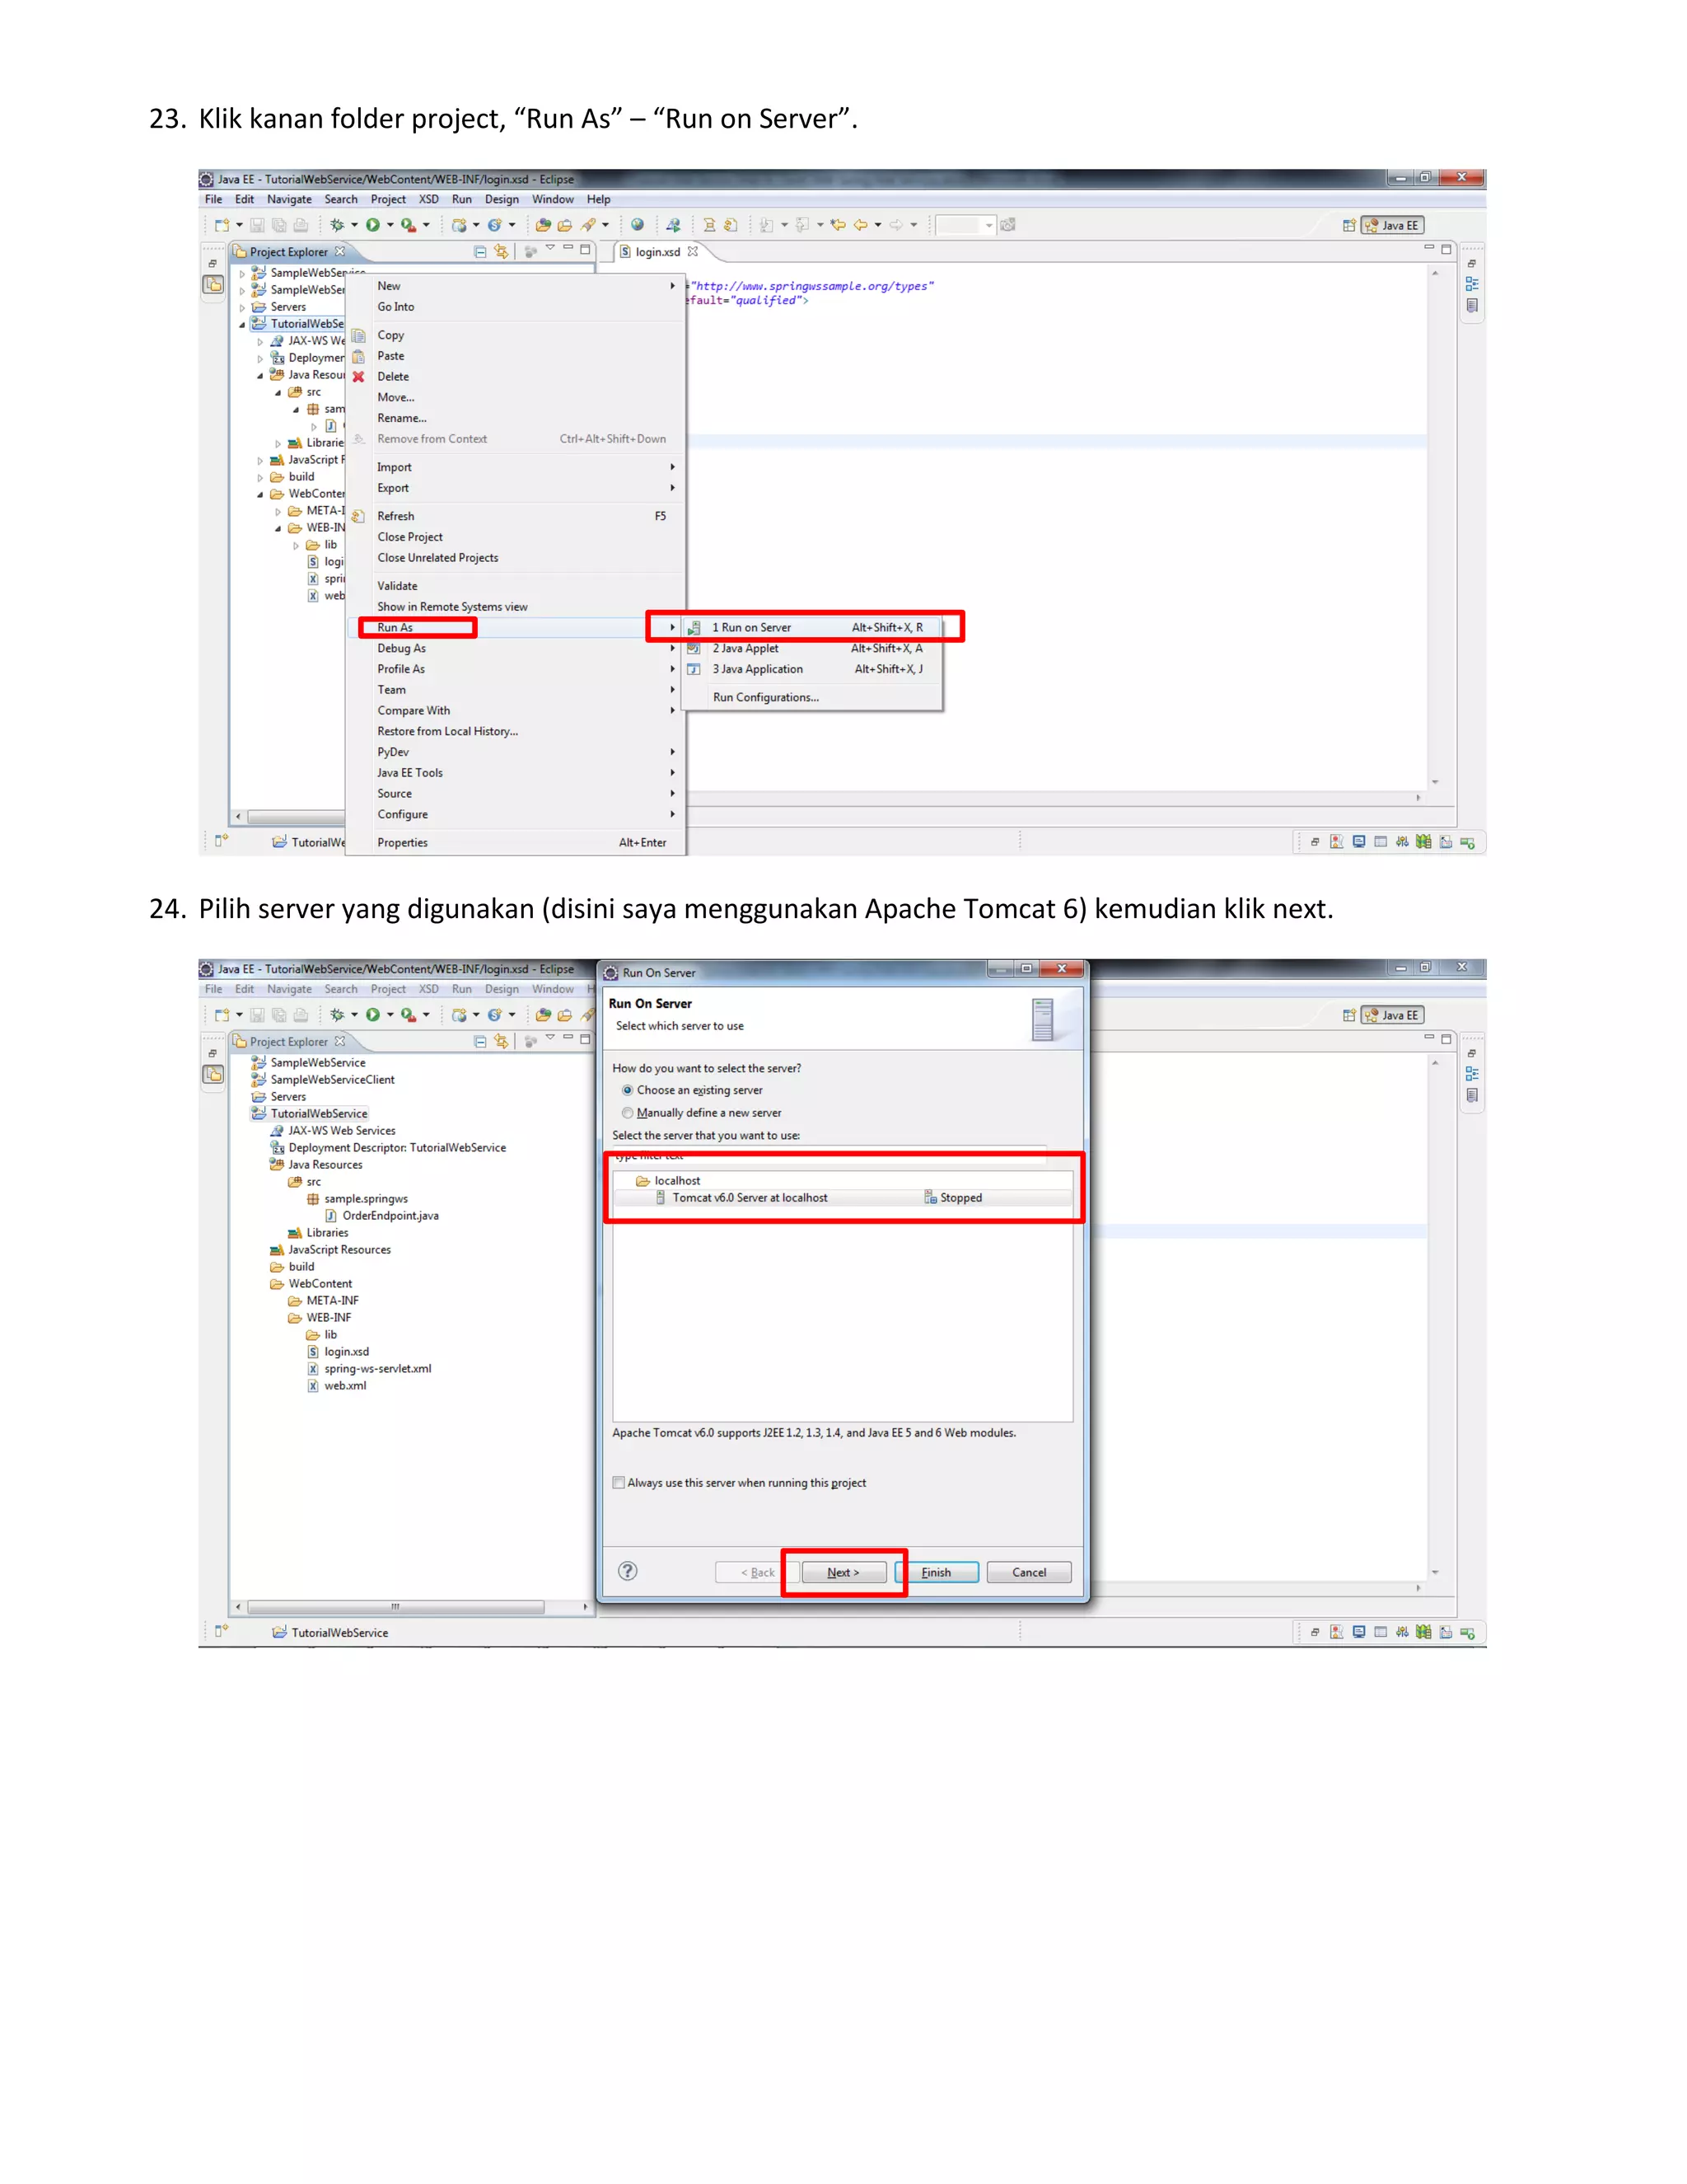
Task: Choose Refresh in the context menu
Action: pos(516,517)
